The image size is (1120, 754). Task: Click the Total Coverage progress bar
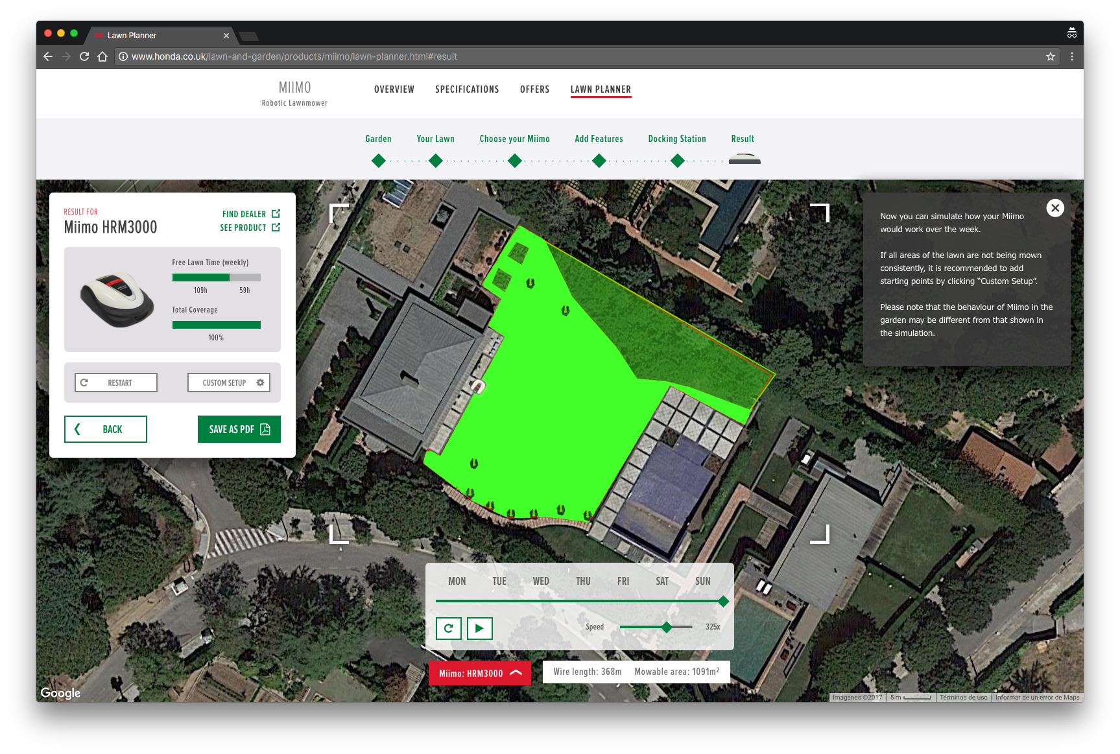[x=217, y=325]
